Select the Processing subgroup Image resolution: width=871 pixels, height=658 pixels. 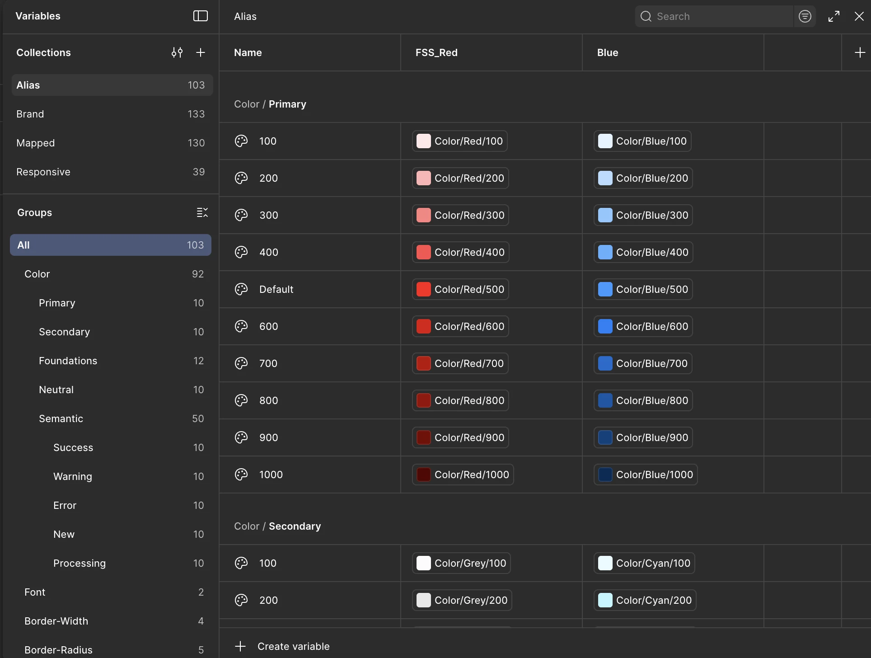click(111, 563)
